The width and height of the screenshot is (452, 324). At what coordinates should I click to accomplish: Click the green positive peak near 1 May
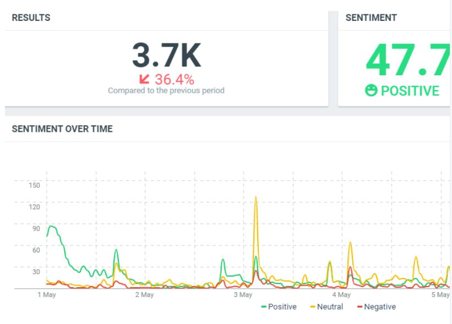pyautogui.click(x=52, y=226)
